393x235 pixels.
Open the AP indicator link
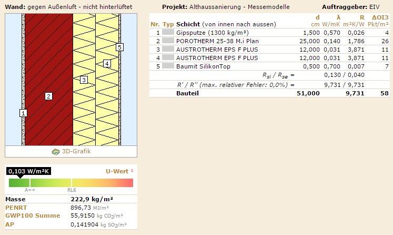point(9,224)
